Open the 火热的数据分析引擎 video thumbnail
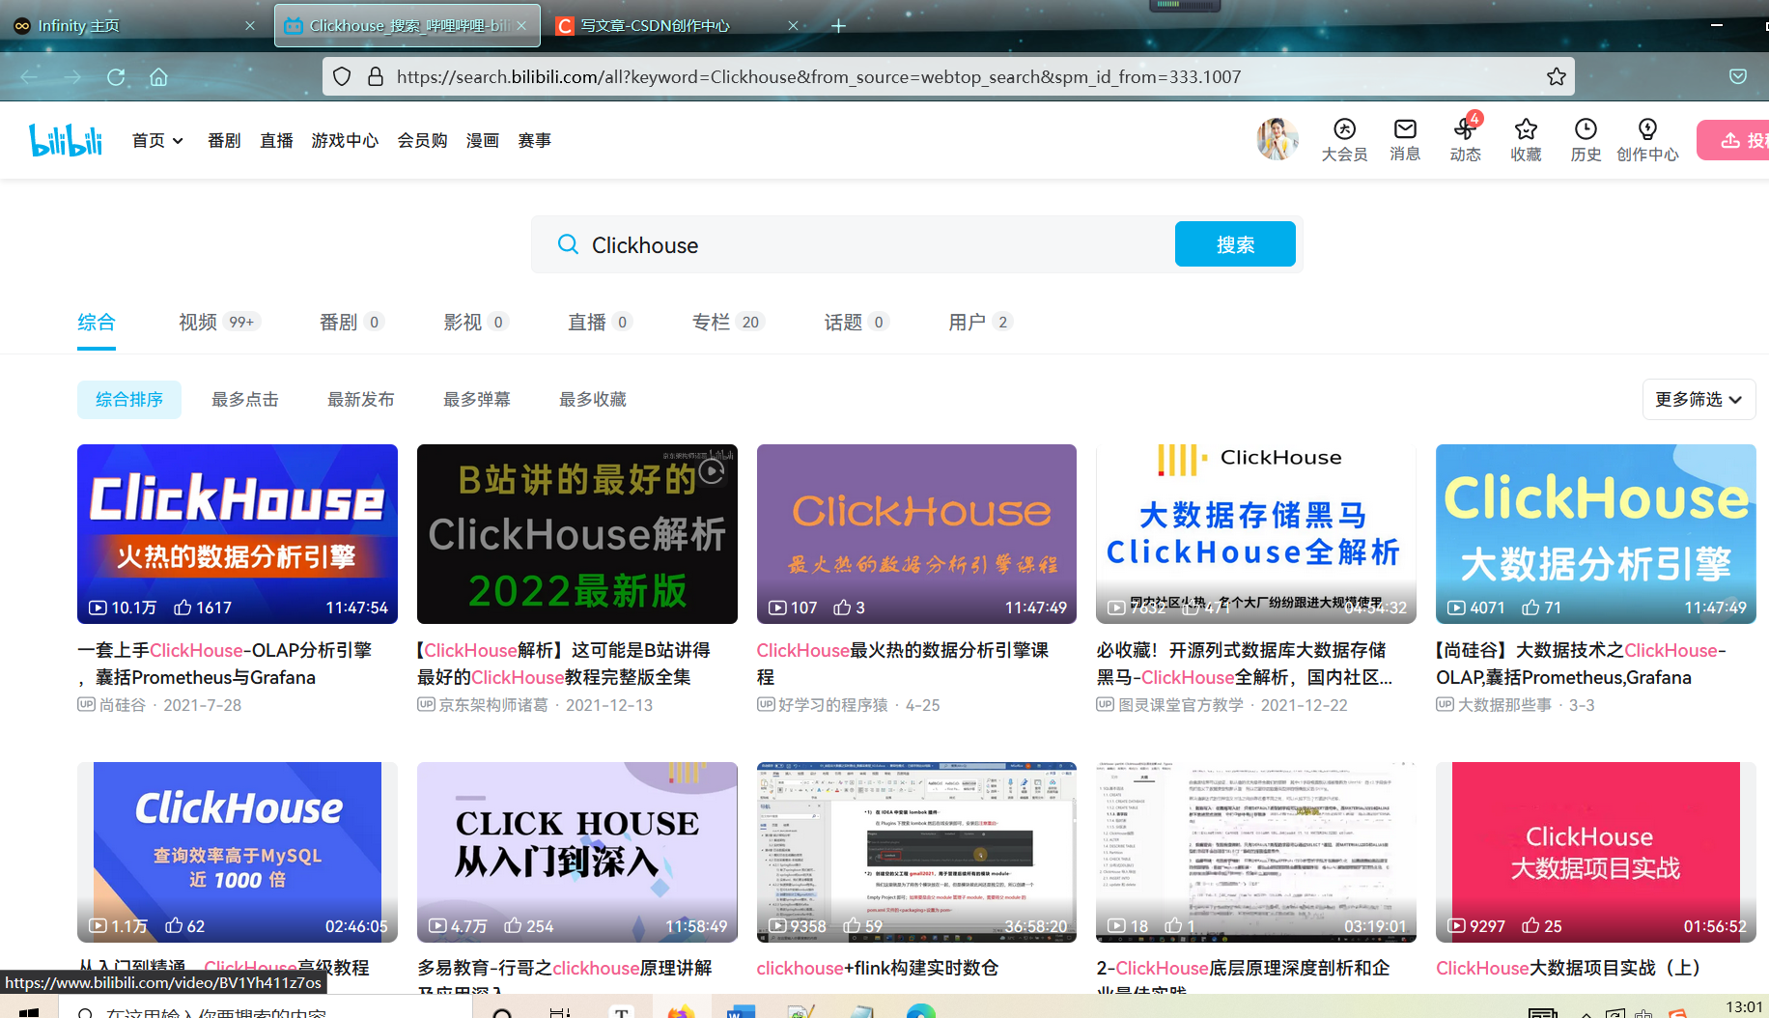This screenshot has width=1769, height=1018. point(238,534)
